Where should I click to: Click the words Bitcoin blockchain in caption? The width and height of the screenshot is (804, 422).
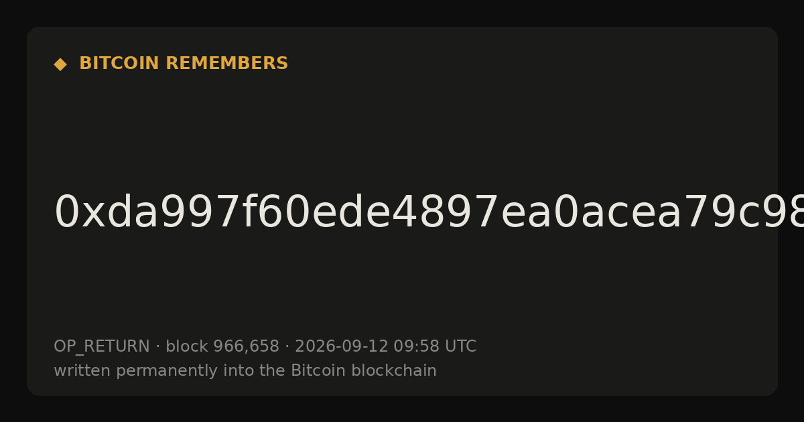coord(364,371)
